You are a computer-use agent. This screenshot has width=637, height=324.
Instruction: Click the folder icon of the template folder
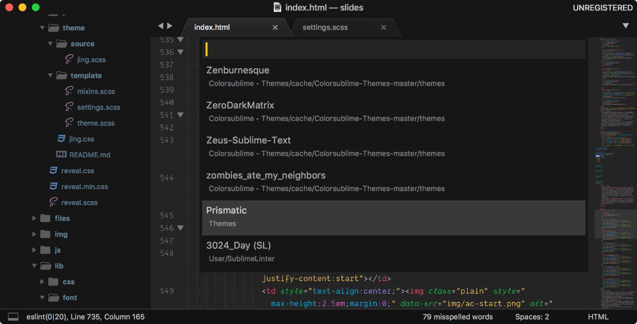click(x=62, y=75)
